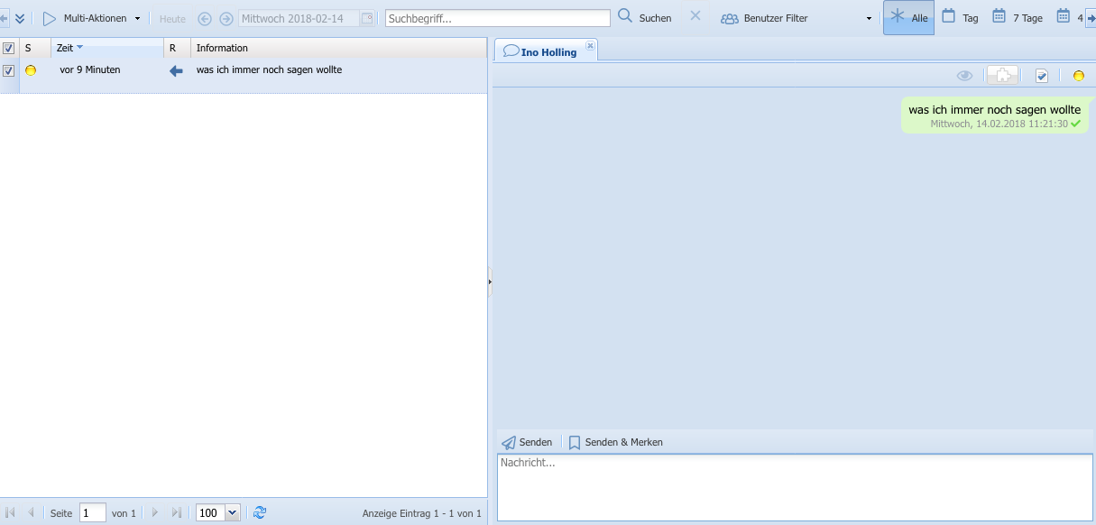1096x525 pixels.
Task: Click the Senden button
Action: pos(528,442)
